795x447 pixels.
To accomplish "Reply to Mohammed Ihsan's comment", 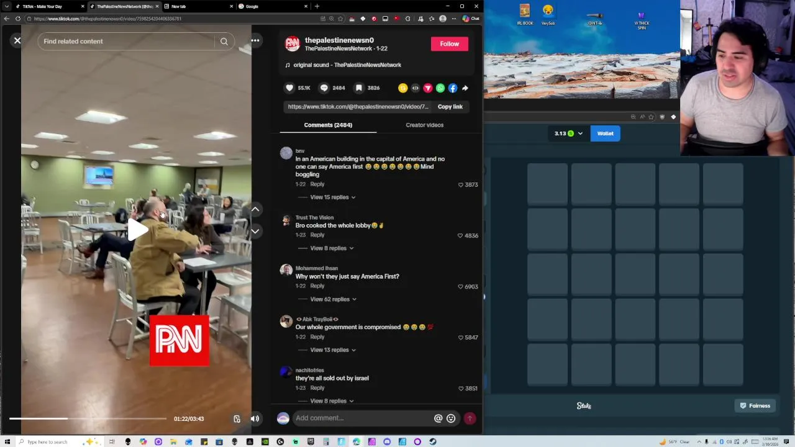I will tap(317, 286).
